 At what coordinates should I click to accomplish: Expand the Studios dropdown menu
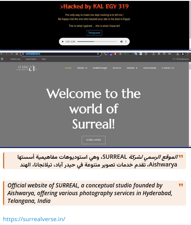pyautogui.click(x=132, y=68)
